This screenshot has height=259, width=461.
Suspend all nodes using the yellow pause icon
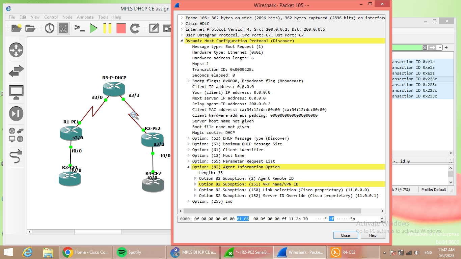pyautogui.click(x=107, y=29)
